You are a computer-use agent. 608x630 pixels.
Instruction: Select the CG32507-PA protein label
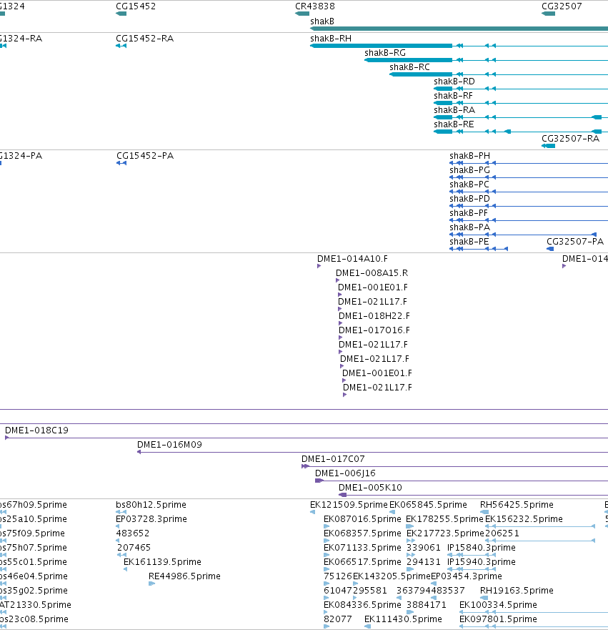(x=575, y=242)
